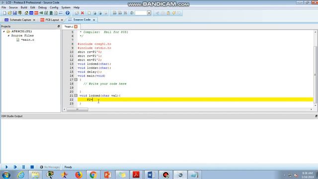The image size is (318, 179).
Task: Collapse the lodcmd function fold on line 21
Action: (76, 95)
